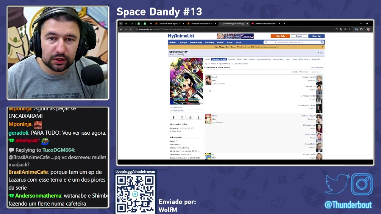Click the Space Dandy poster image
Screen dimensions: 381x214
pos(186,81)
